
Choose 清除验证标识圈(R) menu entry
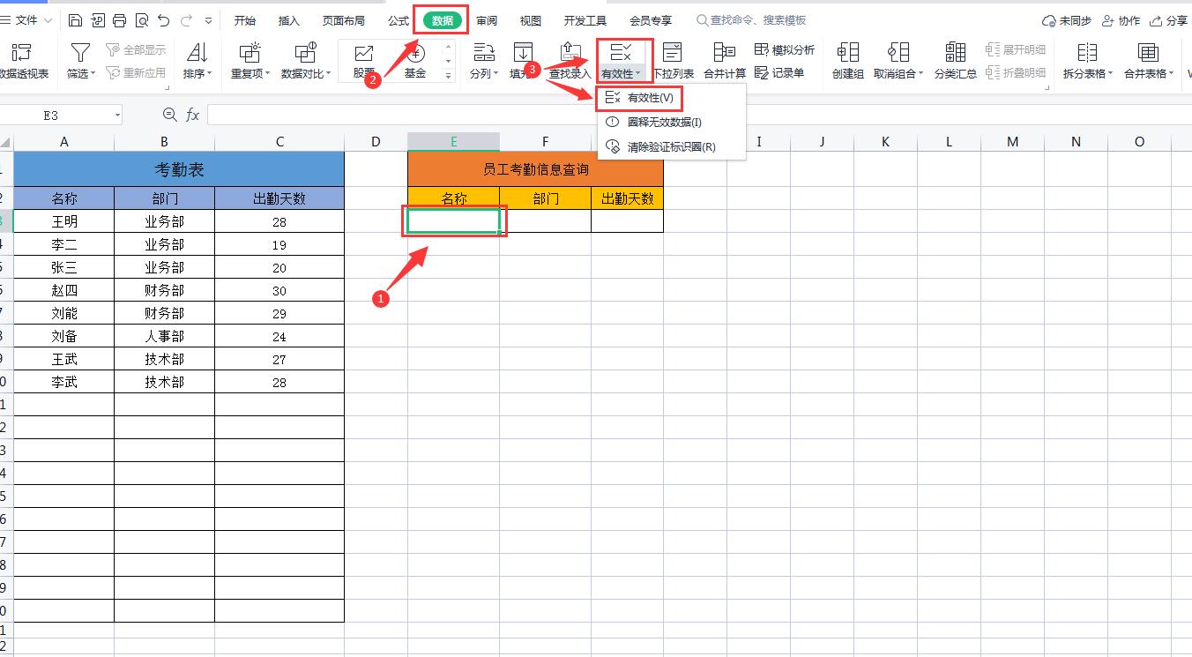pos(672,147)
